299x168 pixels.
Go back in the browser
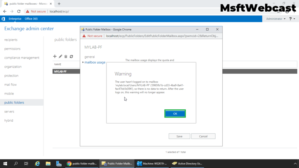coord(5,11)
